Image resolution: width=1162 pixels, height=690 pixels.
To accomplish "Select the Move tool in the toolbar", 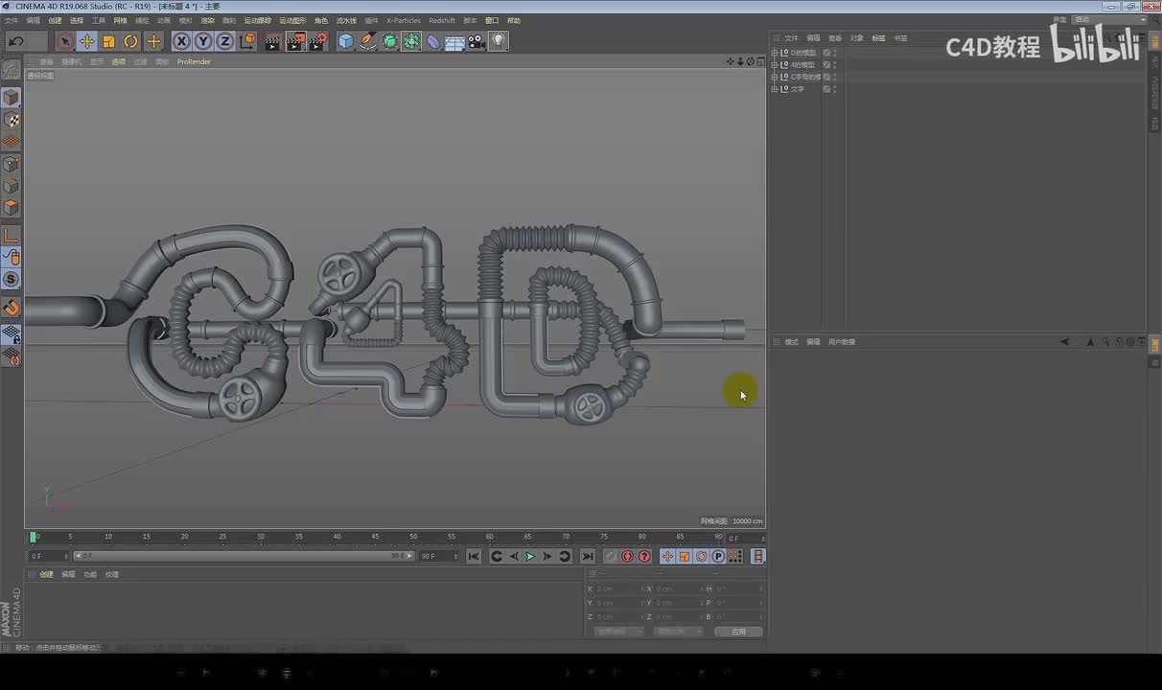I will click(x=86, y=41).
